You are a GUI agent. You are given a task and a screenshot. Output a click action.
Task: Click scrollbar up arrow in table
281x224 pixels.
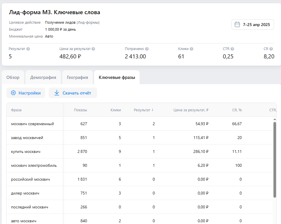275,119
